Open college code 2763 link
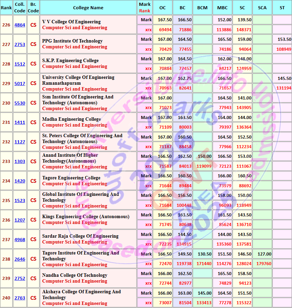The image size is (292, 308). point(20,298)
